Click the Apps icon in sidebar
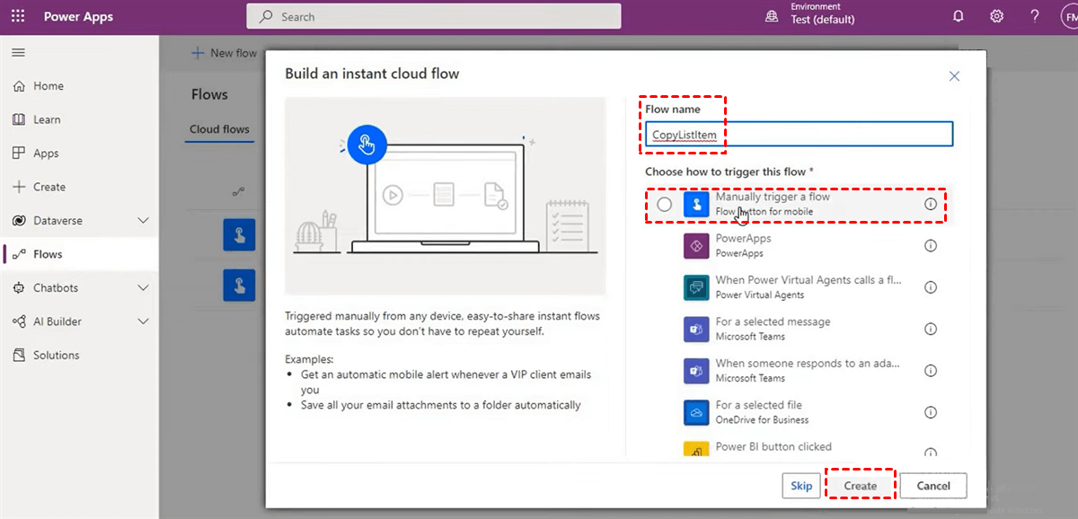 pyautogui.click(x=18, y=154)
